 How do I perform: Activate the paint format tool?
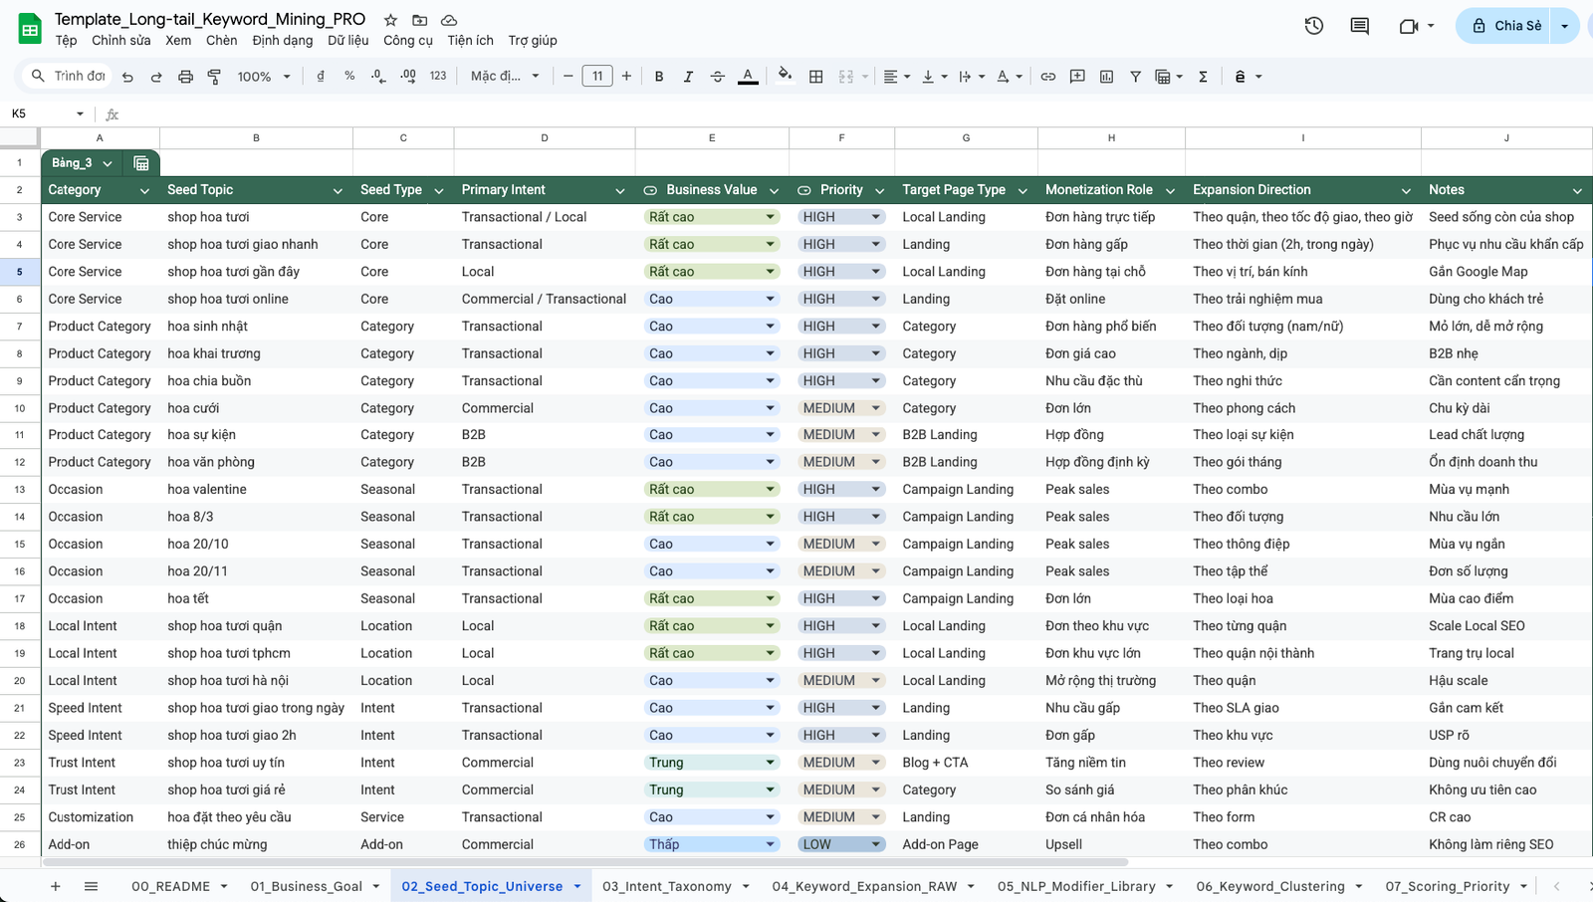214,77
